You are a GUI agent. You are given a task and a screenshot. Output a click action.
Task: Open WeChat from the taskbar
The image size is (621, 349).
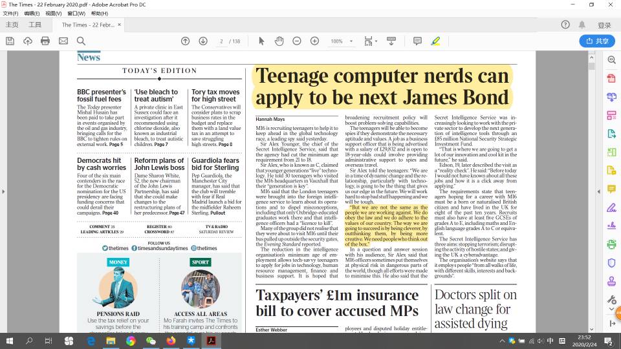click(x=151, y=341)
